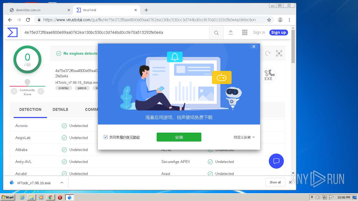Image resolution: width=358 pixels, height=201 pixels.
Task: Switch to the DETAILS tab
Action: tap(60, 109)
